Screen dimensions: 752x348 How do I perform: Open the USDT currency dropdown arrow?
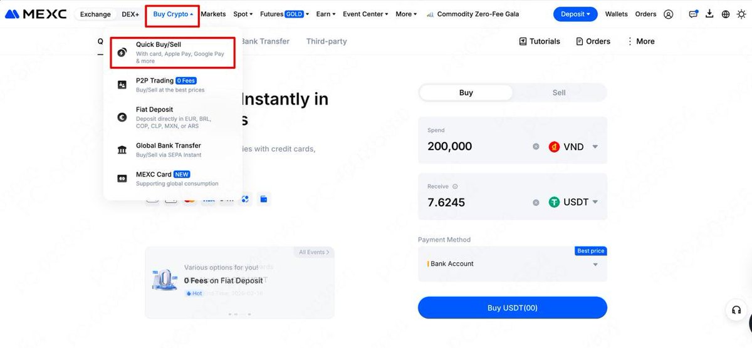pos(595,202)
